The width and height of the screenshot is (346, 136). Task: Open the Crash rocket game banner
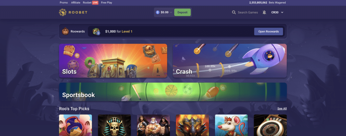coord(230,61)
